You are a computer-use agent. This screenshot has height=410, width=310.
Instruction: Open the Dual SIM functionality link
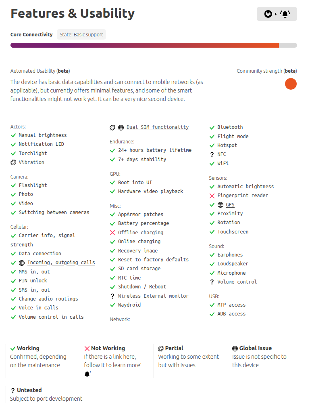tap(157, 127)
